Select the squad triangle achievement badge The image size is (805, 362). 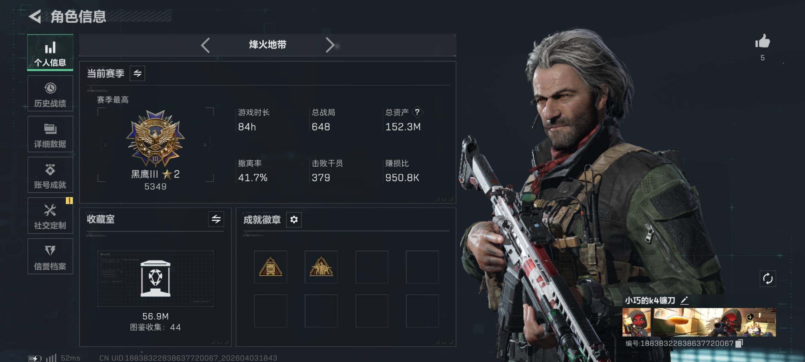coord(321,267)
